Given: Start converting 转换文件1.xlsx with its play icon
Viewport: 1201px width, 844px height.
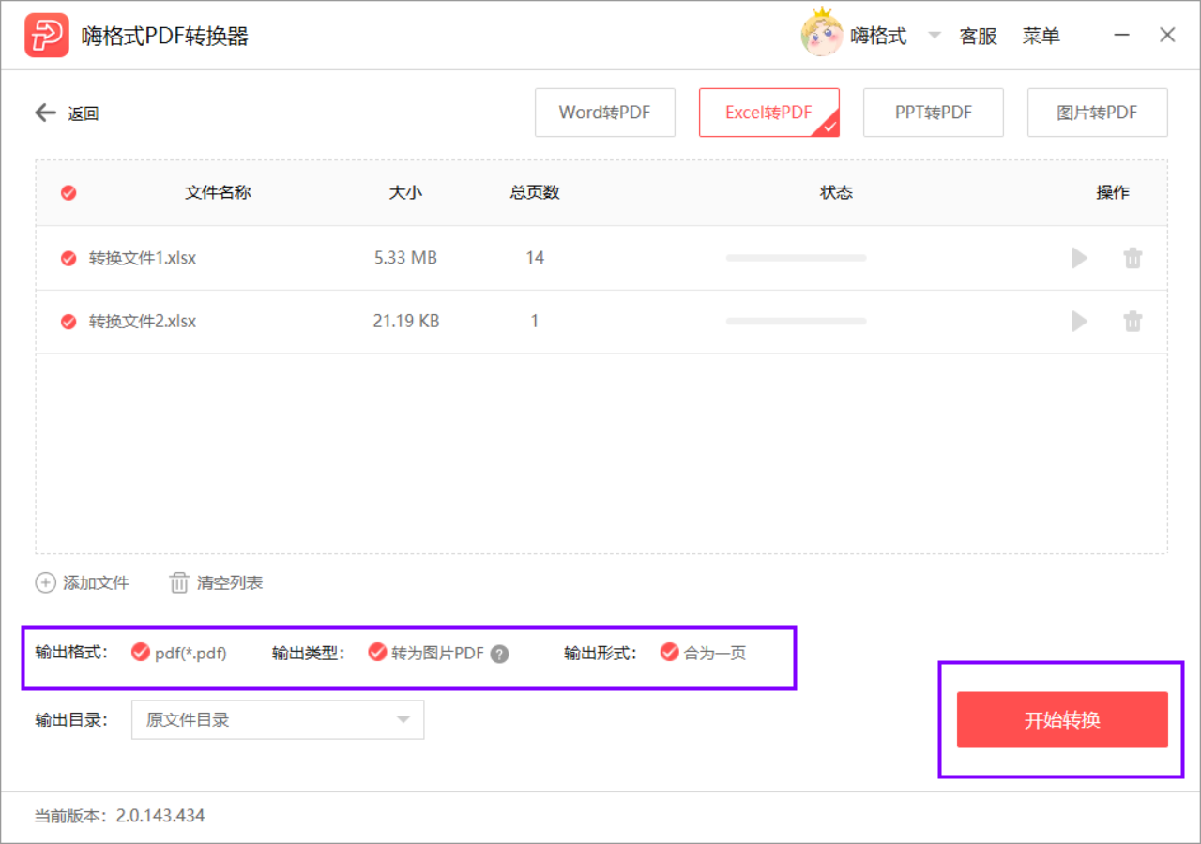Looking at the screenshot, I should point(1079,258).
